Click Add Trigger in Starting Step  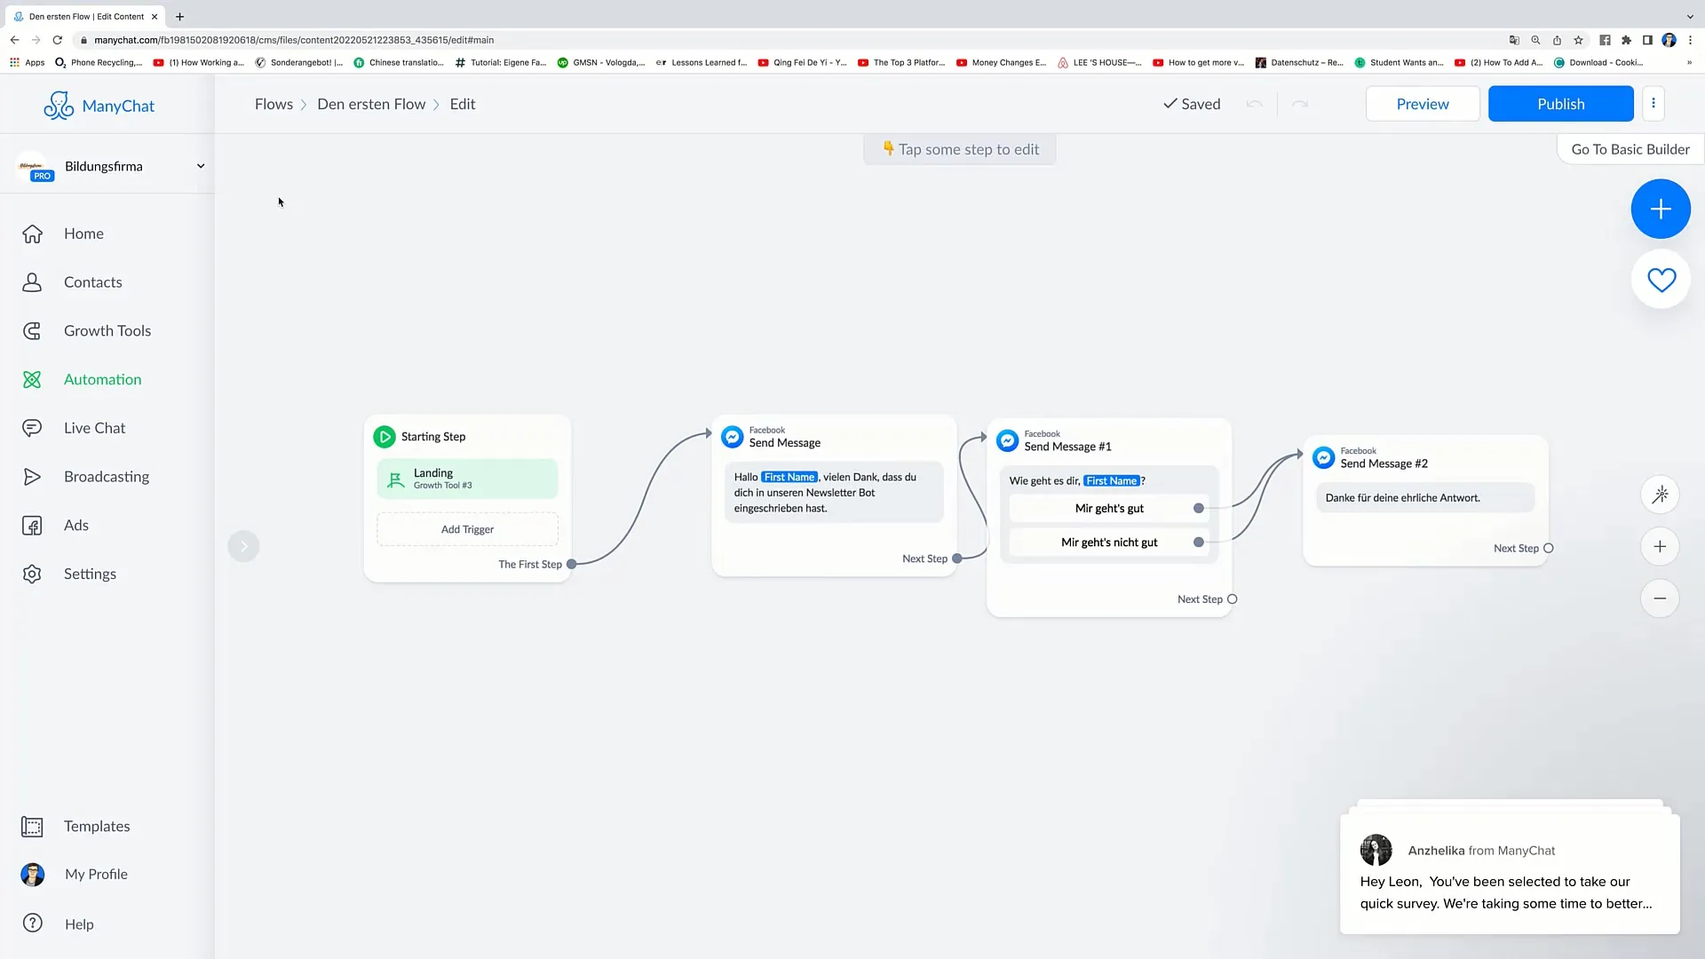point(467,529)
